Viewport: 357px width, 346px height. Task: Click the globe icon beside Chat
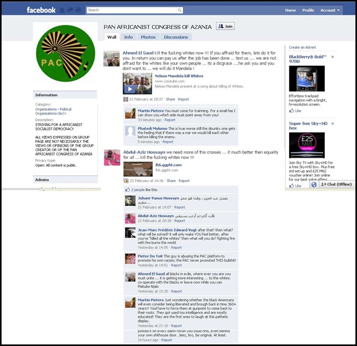click(x=314, y=184)
